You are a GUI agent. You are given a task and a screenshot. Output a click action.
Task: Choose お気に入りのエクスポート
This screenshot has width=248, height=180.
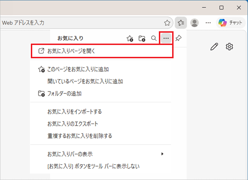pos(101,124)
